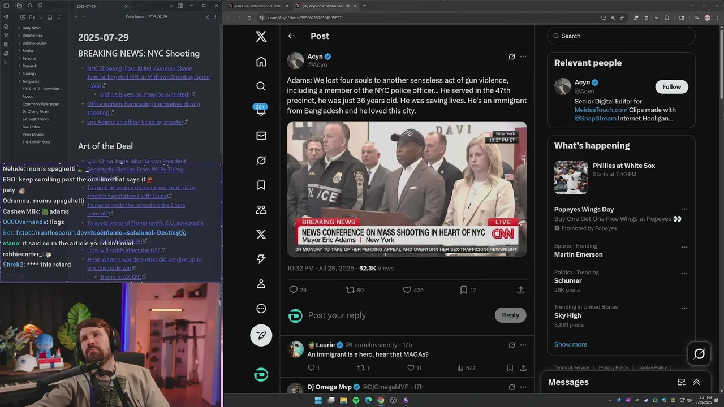Collapse all folders icon in Obsidian explorer
This screenshot has width=724, height=407.
(x=59, y=17)
